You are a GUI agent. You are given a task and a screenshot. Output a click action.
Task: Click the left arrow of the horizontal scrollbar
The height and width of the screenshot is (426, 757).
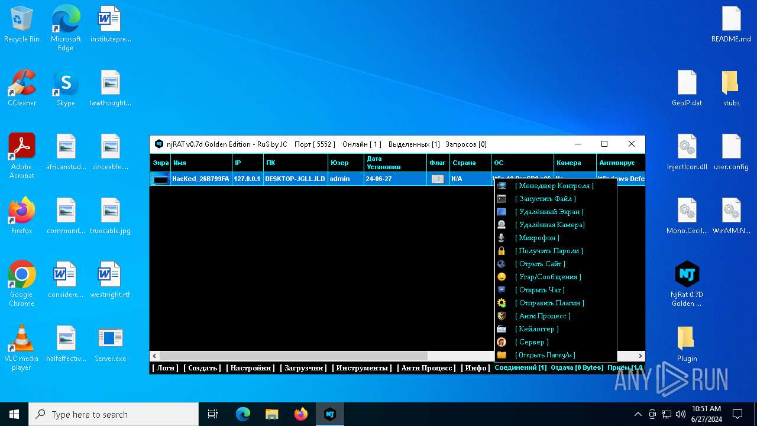click(x=155, y=356)
